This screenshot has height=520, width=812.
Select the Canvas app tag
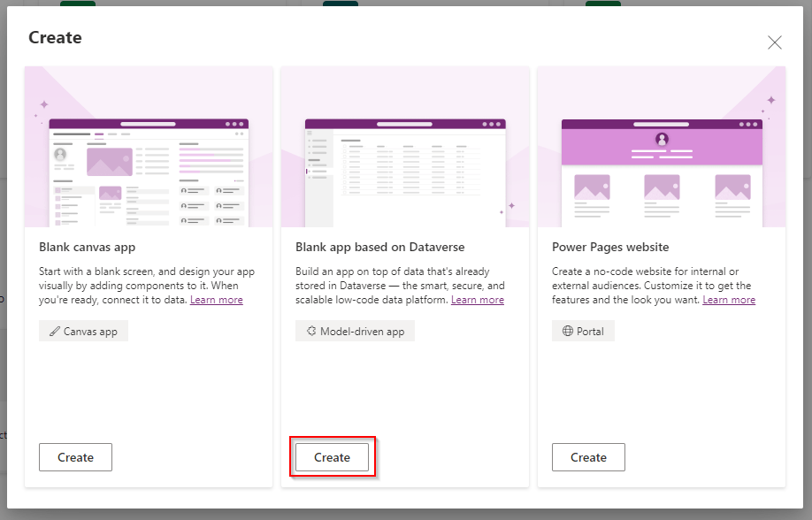[83, 331]
